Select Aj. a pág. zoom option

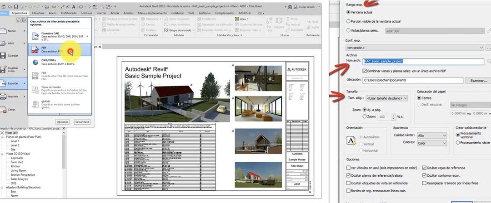click(x=365, y=110)
